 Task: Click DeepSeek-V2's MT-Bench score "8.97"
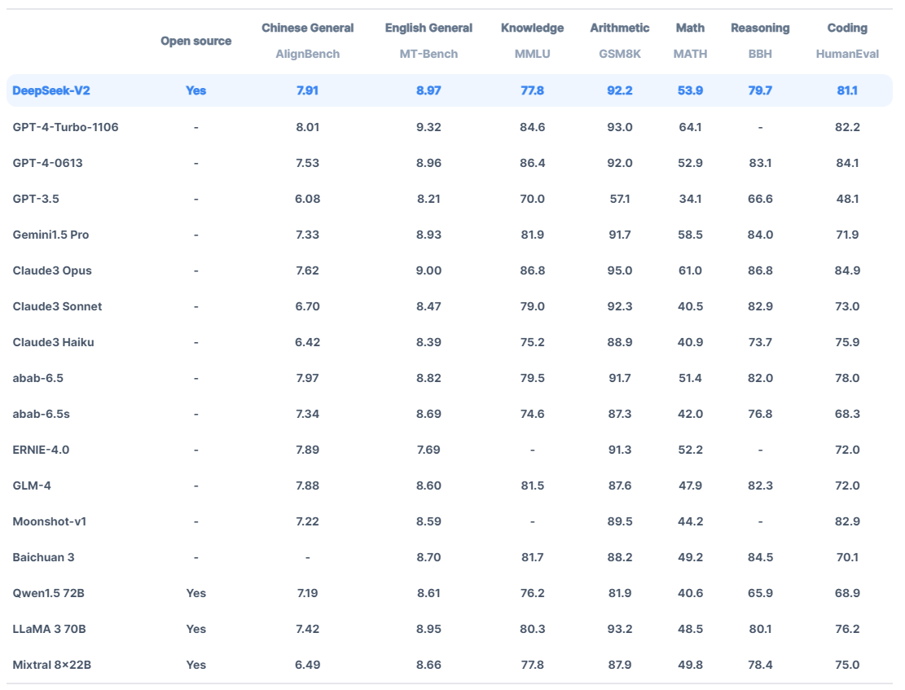428,90
